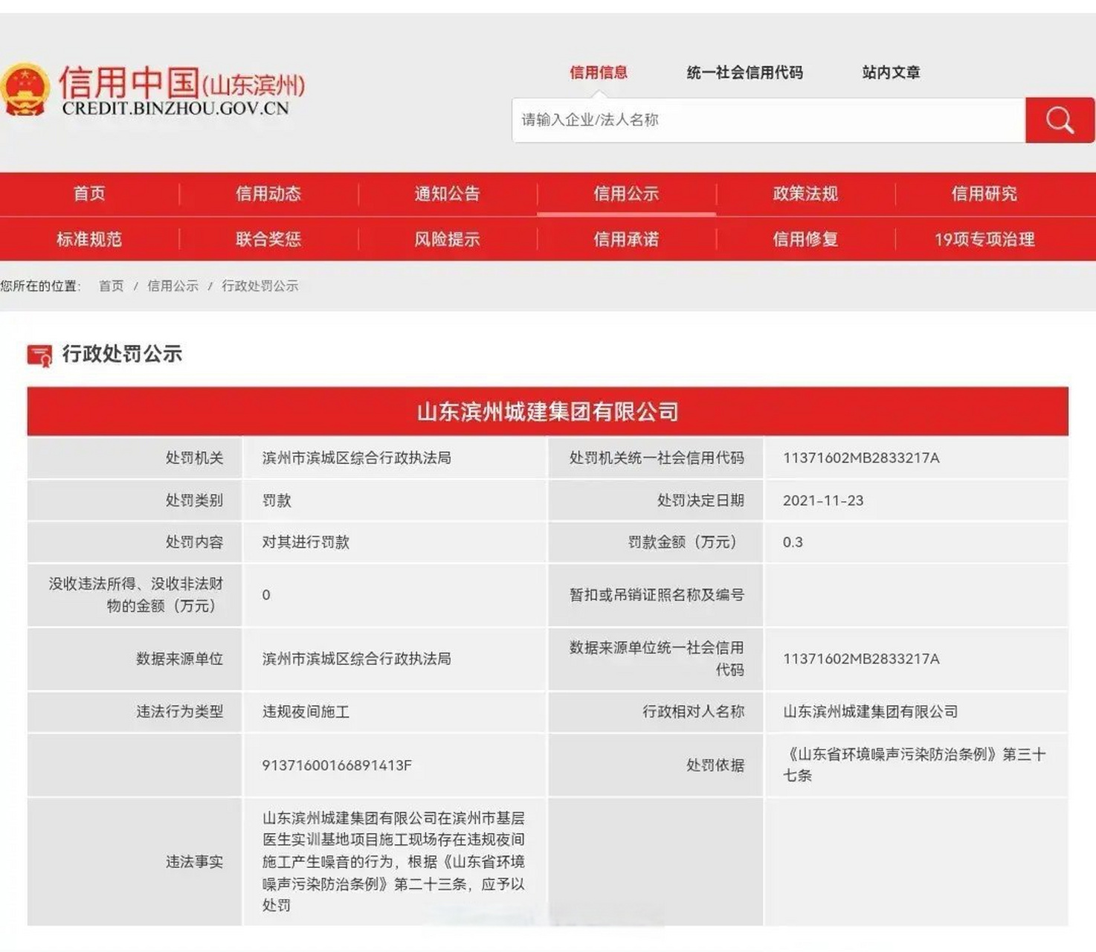Click the fine amount 0.3
1096x952 pixels.
pos(793,542)
